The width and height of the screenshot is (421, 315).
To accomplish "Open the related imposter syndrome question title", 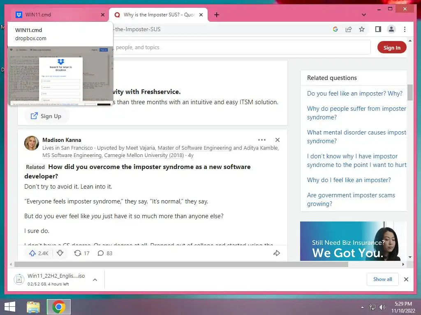I will [137, 171].
